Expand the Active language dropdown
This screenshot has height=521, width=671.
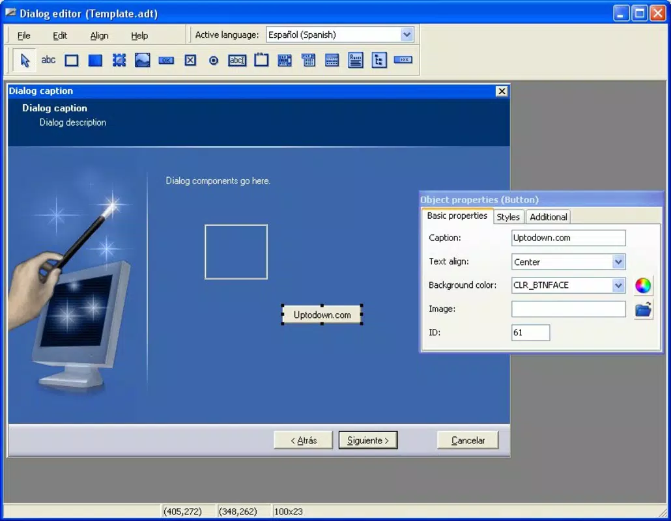pos(407,35)
